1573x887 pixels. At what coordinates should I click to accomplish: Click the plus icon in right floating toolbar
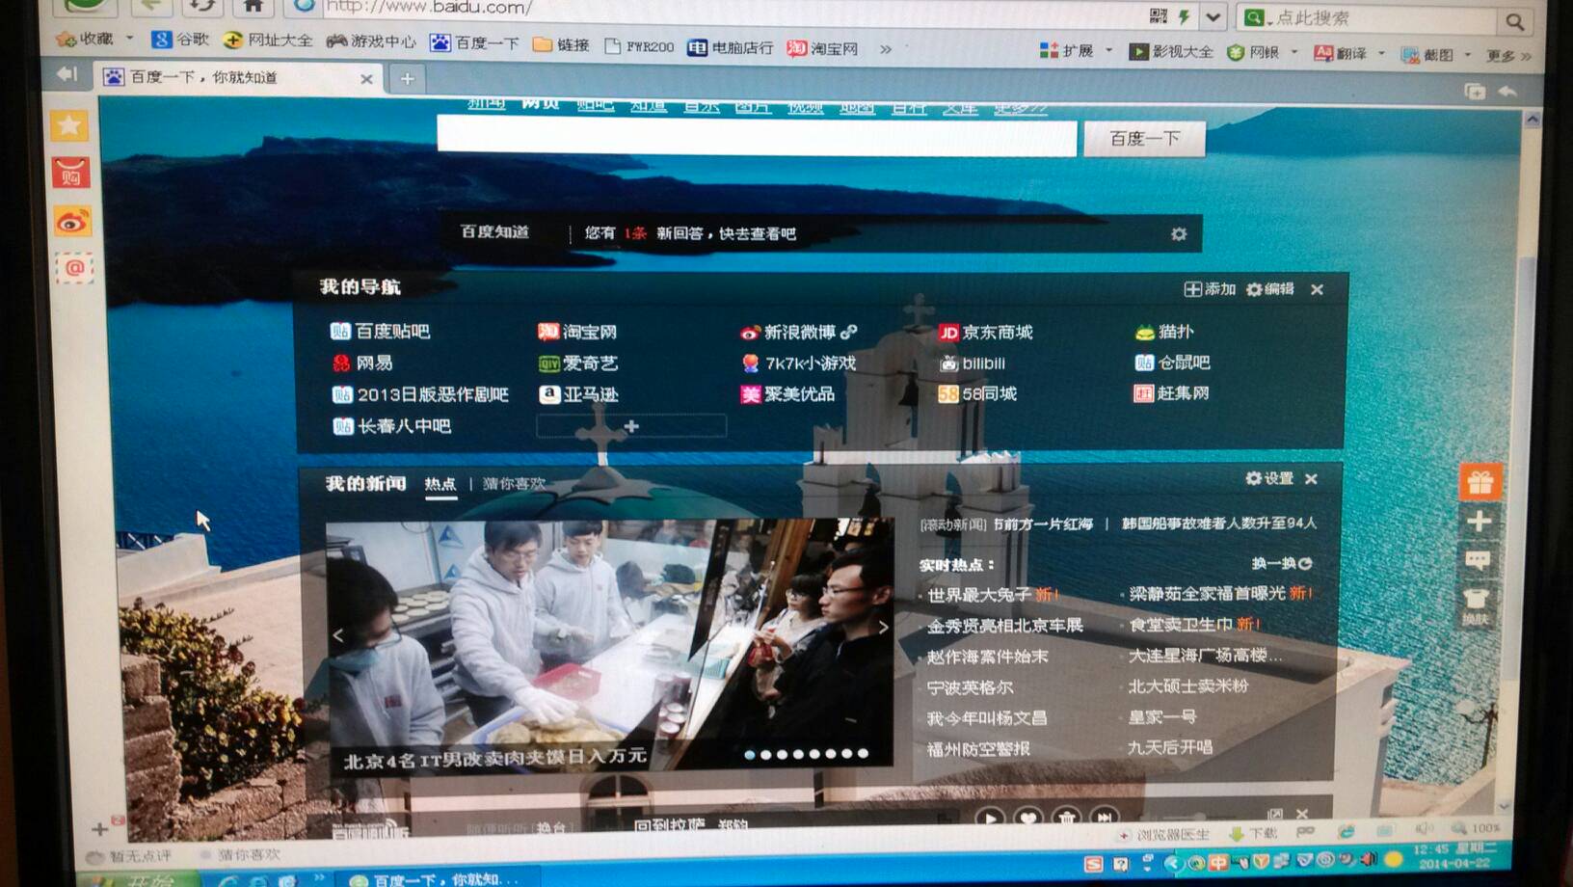(1479, 522)
